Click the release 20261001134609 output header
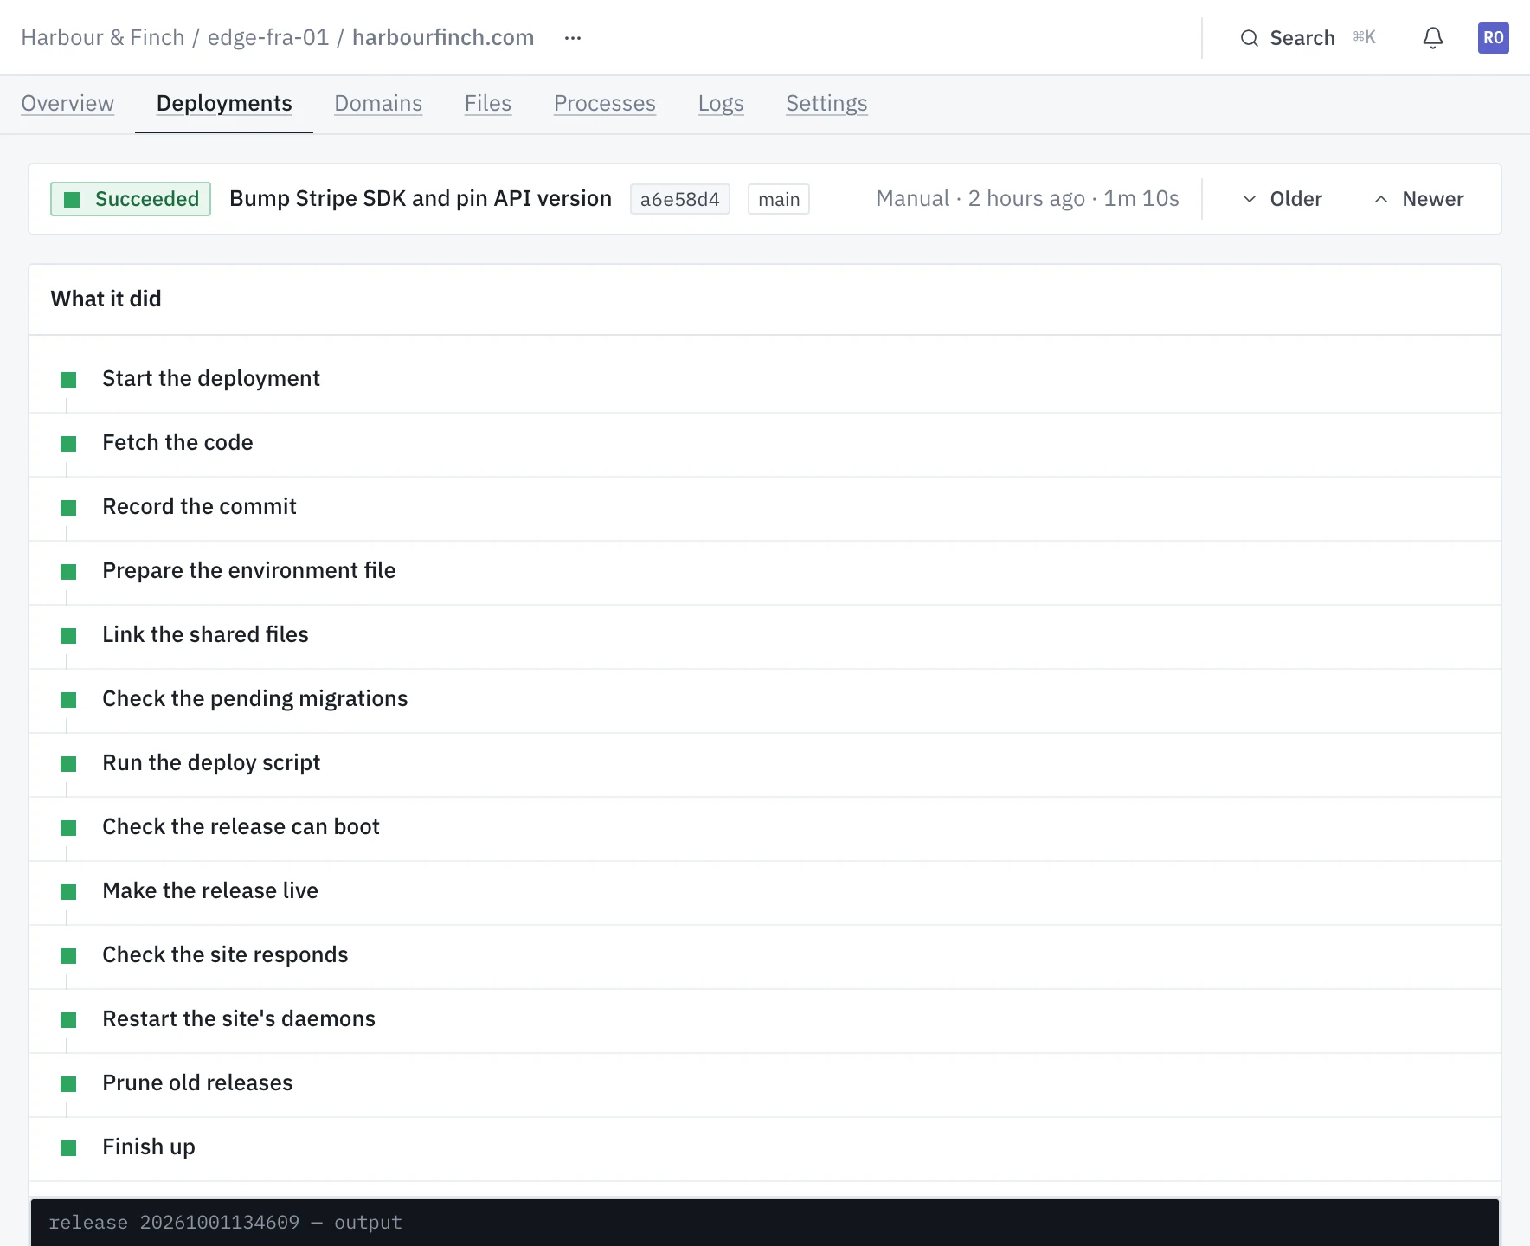 coord(765,1222)
